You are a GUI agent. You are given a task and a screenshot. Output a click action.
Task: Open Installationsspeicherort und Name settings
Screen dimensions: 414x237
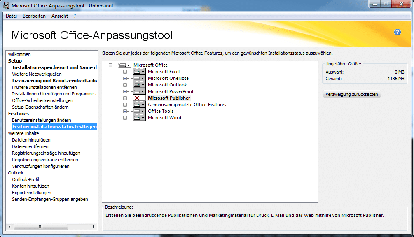click(55, 67)
